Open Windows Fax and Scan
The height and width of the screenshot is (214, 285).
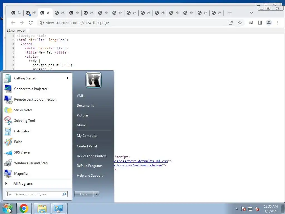pos(37,163)
